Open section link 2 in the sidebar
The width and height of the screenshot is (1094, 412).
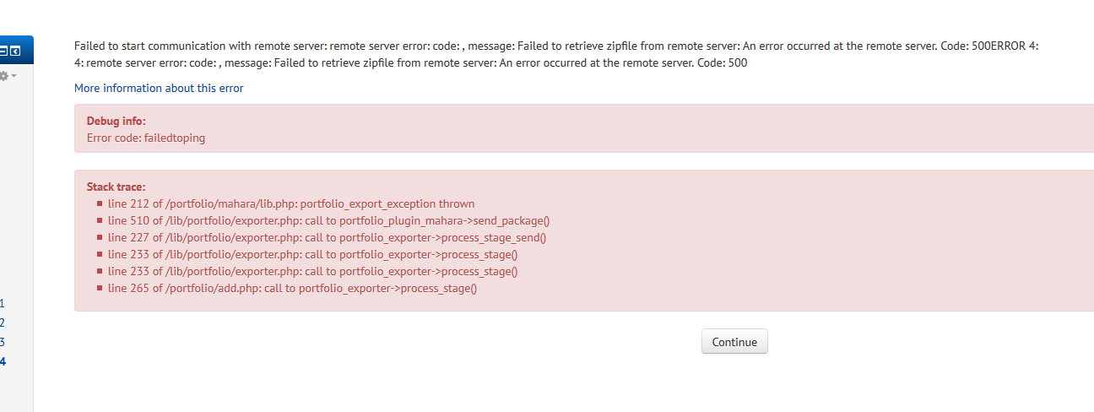3,323
